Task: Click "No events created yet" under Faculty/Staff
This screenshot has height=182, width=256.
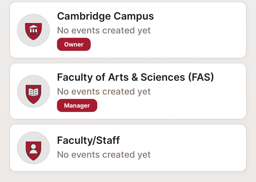Action: [x=104, y=155]
